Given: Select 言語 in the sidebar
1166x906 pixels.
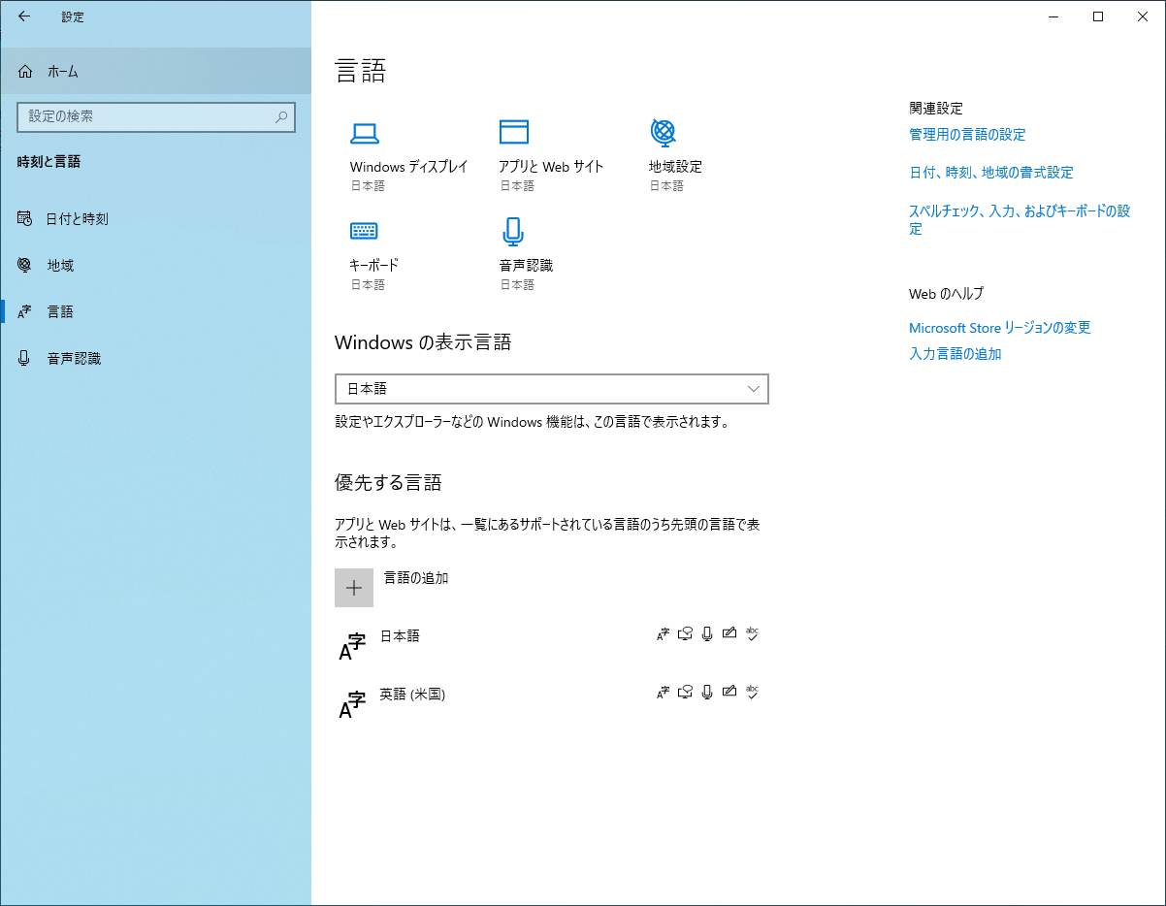Looking at the screenshot, I should pyautogui.click(x=155, y=312).
